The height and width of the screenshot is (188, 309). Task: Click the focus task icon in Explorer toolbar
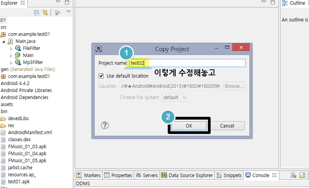coord(57,13)
